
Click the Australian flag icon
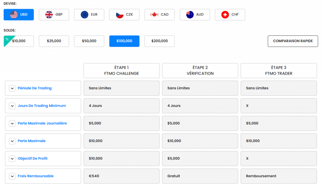[190, 15]
